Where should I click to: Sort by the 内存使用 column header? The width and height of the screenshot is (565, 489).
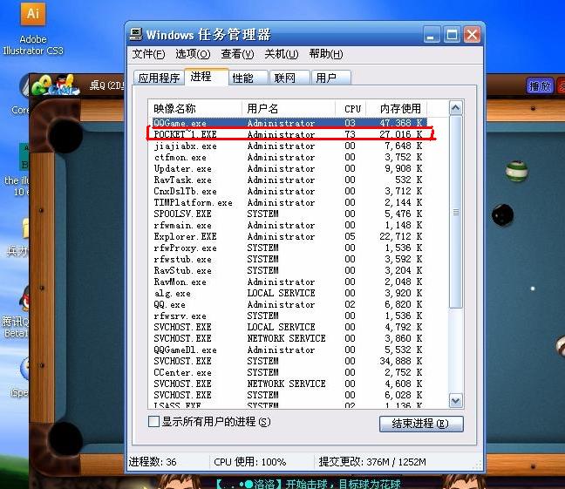pyautogui.click(x=397, y=108)
